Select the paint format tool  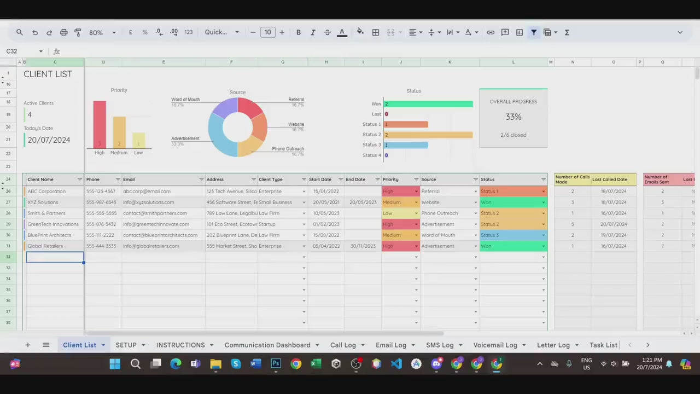click(78, 32)
